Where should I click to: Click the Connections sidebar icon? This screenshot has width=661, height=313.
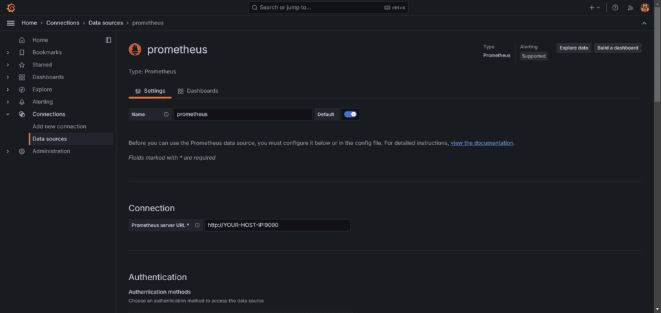click(x=22, y=114)
